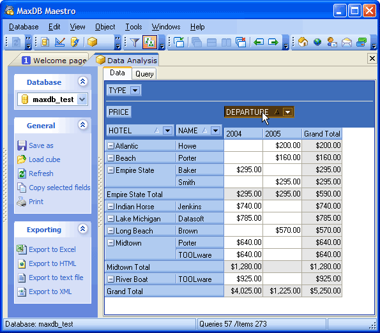This screenshot has height=333, width=380.
Task: Click the SQL script lightning icon
Action: click(75, 42)
